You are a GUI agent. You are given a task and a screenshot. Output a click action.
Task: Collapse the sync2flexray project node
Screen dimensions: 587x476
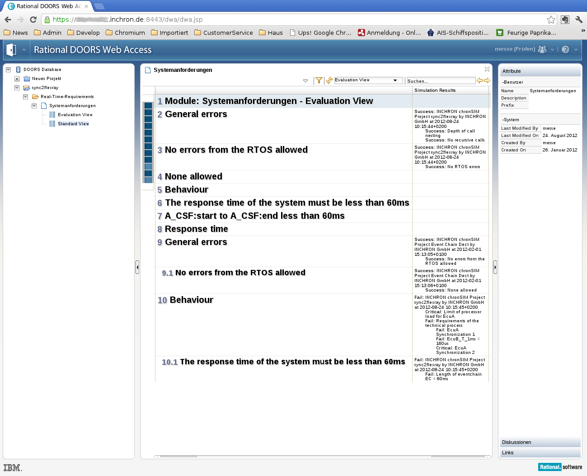[x=17, y=88]
